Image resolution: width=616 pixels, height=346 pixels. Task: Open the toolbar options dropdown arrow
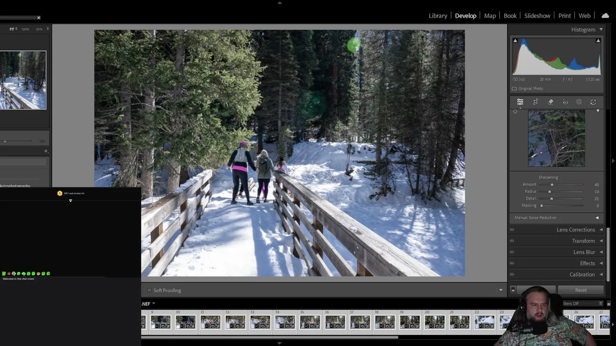point(500,290)
